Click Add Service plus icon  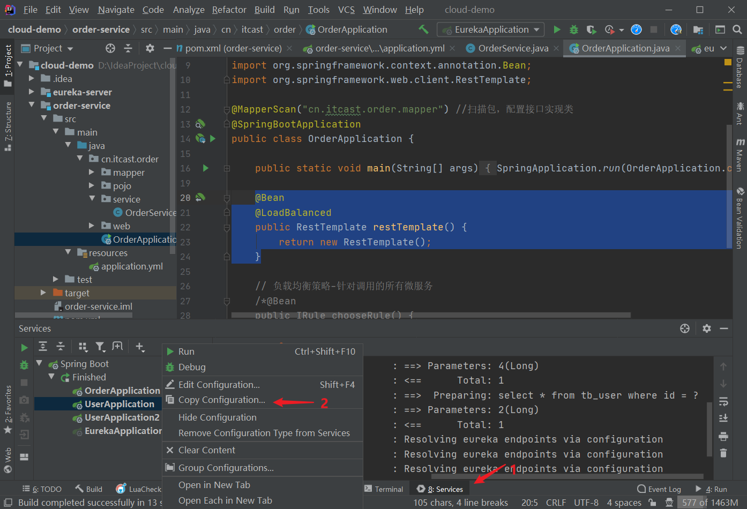click(140, 347)
